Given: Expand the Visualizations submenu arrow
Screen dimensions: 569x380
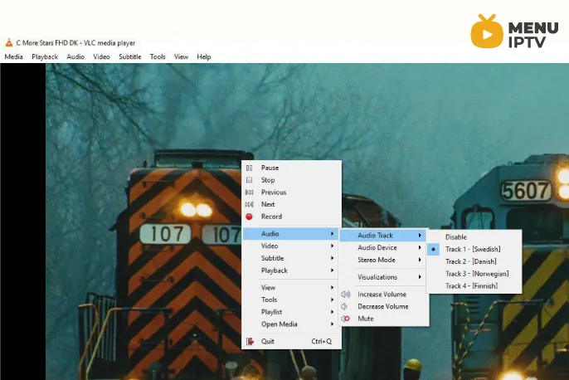Looking at the screenshot, I should 420,277.
